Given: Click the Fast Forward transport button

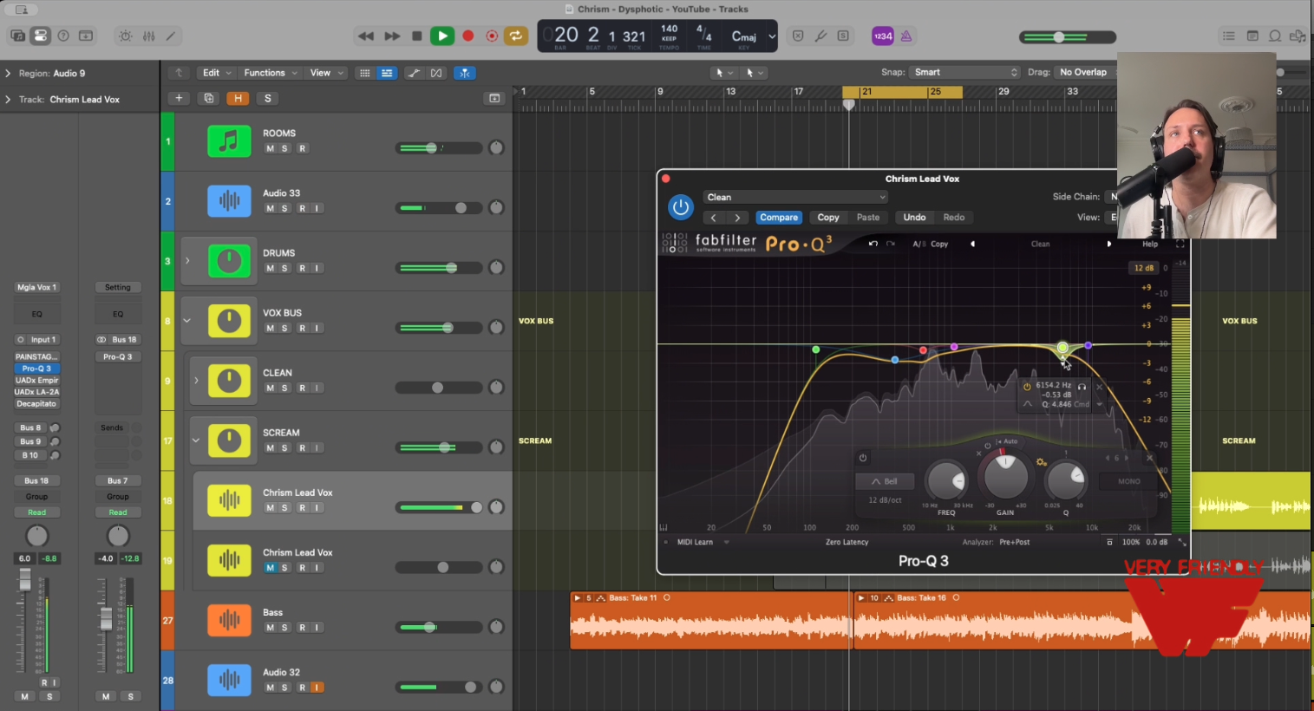Looking at the screenshot, I should point(392,36).
